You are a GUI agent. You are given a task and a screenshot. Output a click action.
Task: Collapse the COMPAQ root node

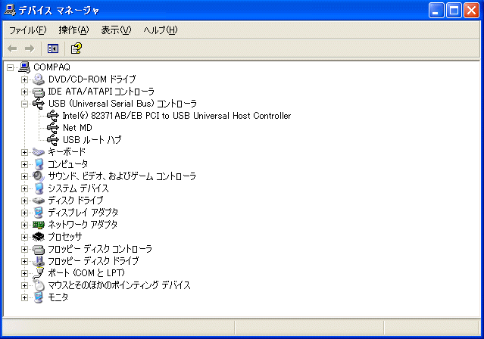(x=10, y=67)
